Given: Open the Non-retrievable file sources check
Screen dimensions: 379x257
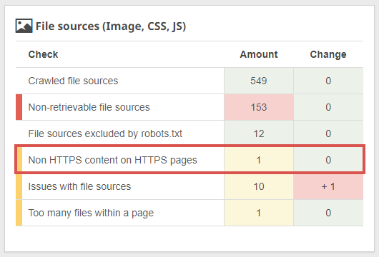Looking at the screenshot, I should coord(89,107).
